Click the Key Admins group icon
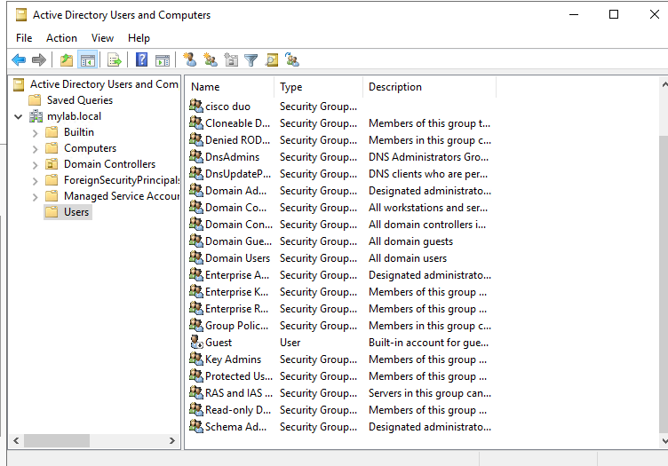Image resolution: width=668 pixels, height=466 pixels. click(196, 359)
